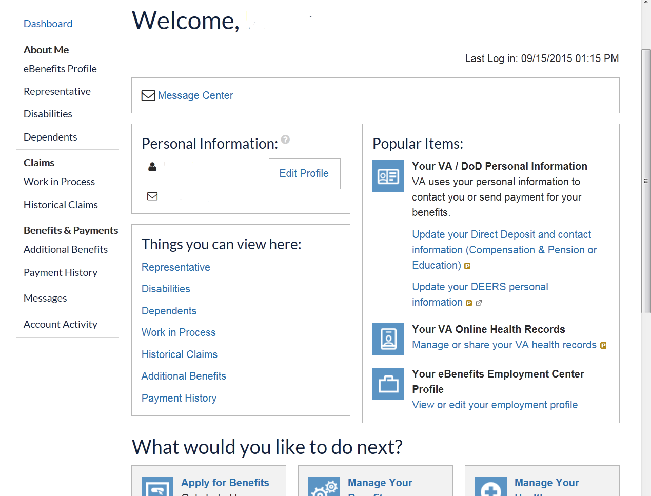Open eBenefits Profile in the sidebar
Viewport: 651px width, 496px height.
point(60,69)
